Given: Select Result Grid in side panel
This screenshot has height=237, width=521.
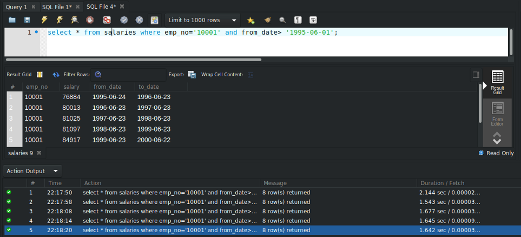Looking at the screenshot, I should [x=497, y=82].
